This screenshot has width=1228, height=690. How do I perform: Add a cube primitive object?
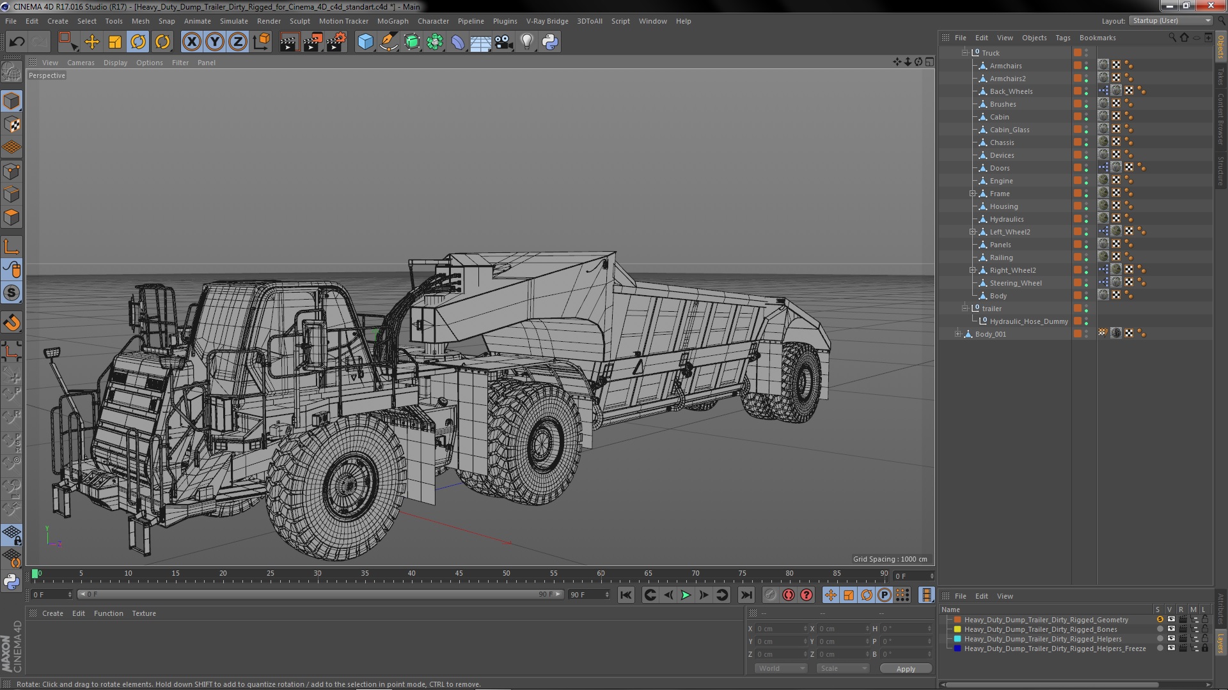[x=365, y=42]
